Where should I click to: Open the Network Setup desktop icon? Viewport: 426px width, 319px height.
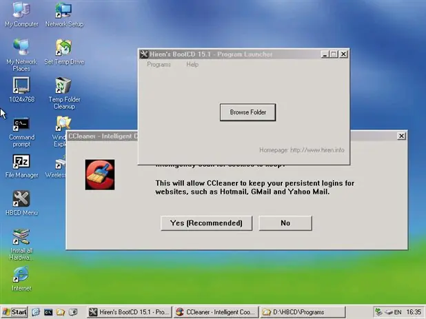pos(64,14)
